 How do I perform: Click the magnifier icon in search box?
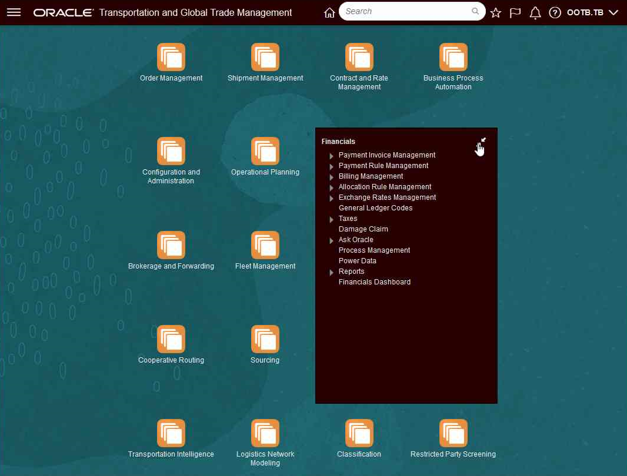[475, 11]
